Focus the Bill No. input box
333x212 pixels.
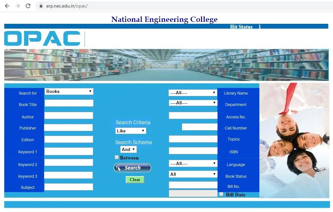click(193, 185)
